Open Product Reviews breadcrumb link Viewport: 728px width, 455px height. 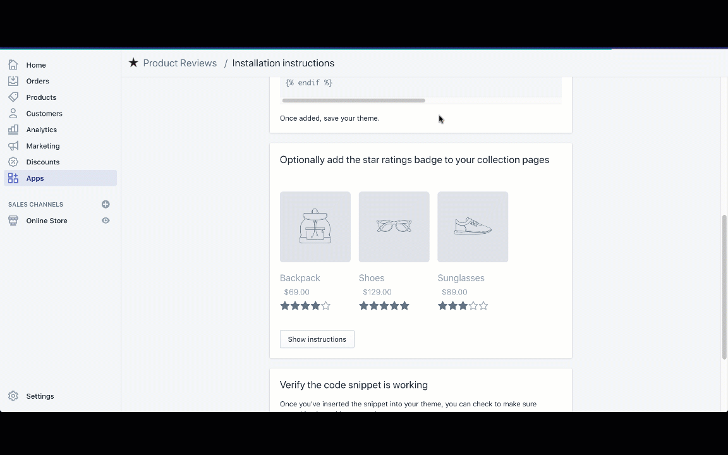179,63
